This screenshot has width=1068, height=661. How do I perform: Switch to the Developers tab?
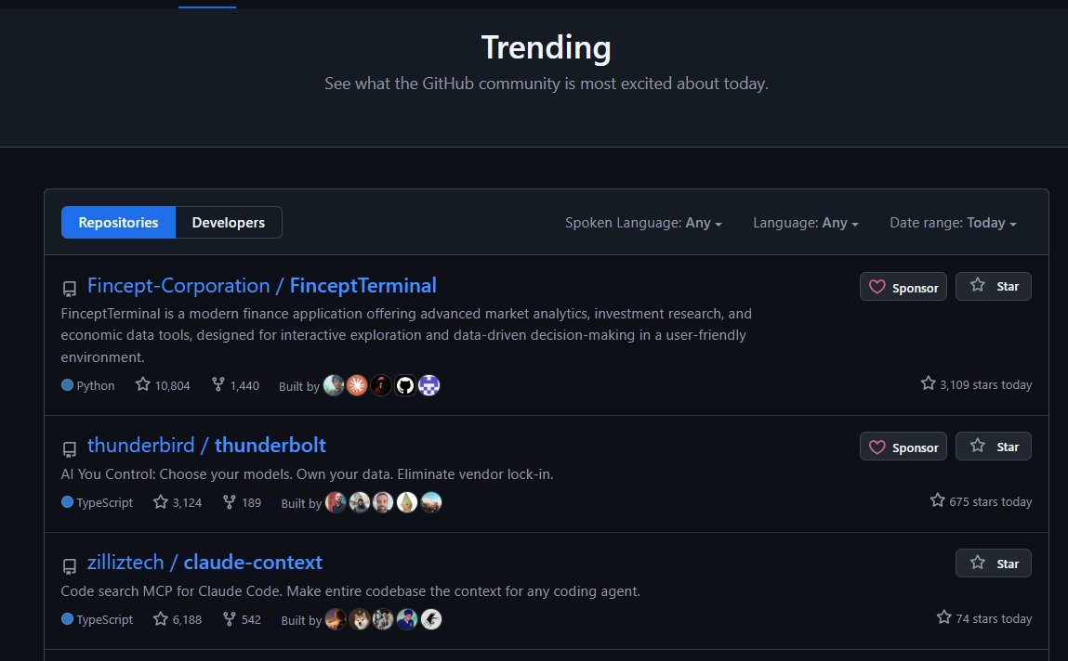click(x=228, y=222)
